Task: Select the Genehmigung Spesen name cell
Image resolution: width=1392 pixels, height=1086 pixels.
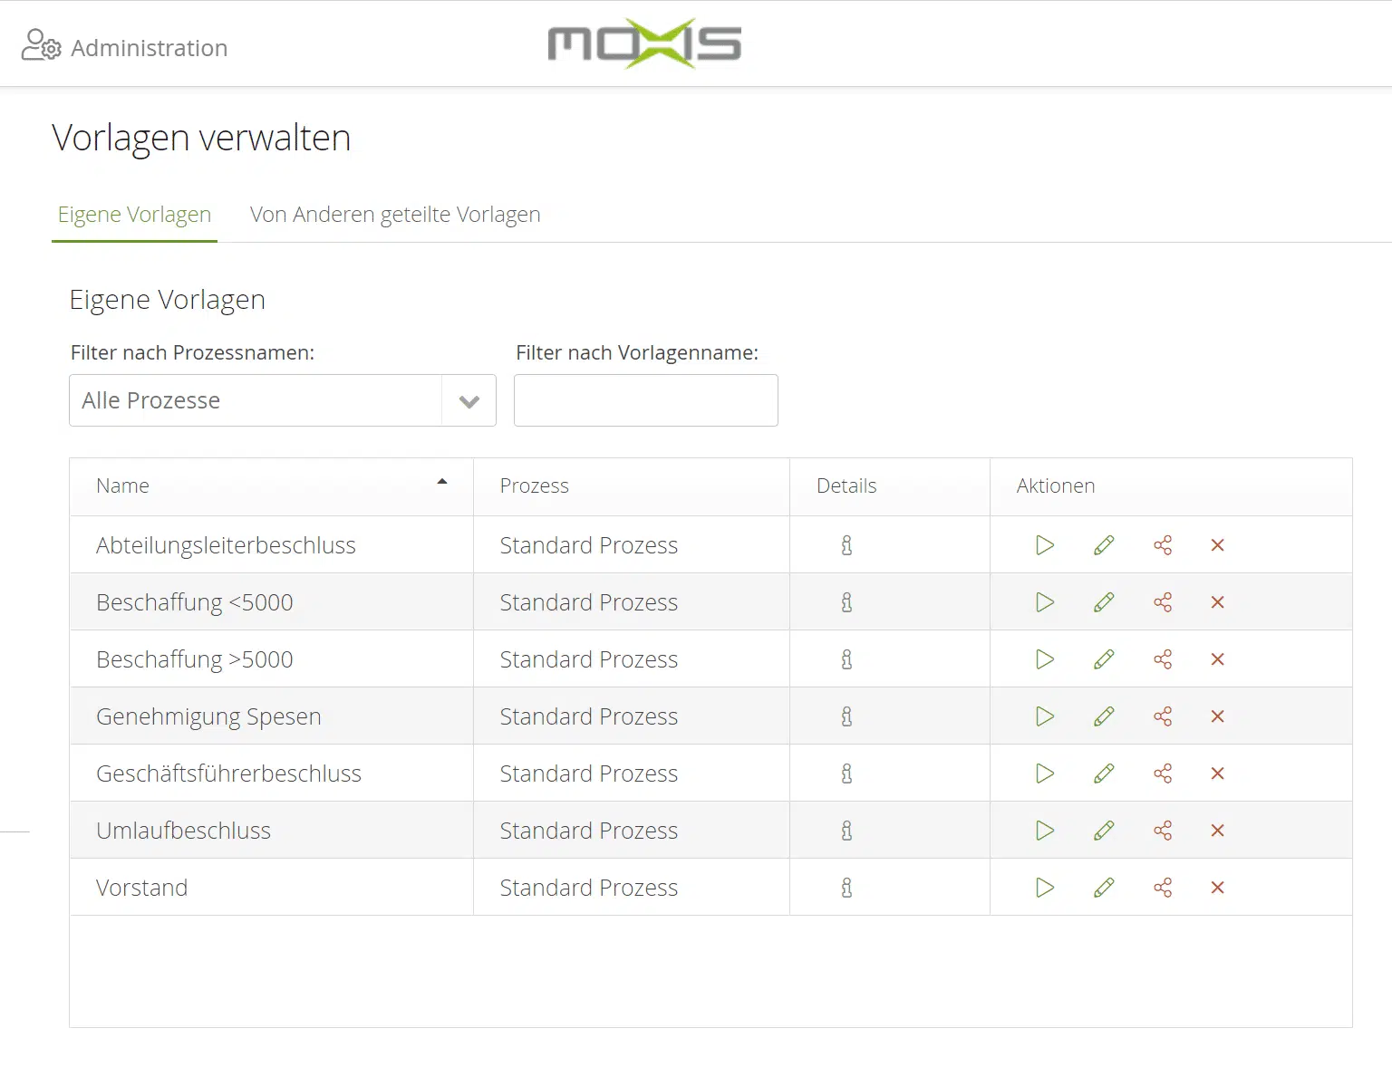Action: [x=272, y=716]
